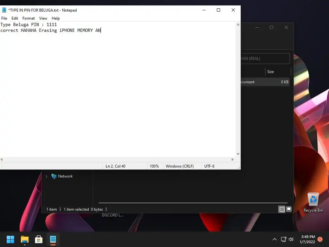Click the Notepad vertical scrollbar up arrow
The width and height of the screenshot is (329, 247).
coord(238,24)
